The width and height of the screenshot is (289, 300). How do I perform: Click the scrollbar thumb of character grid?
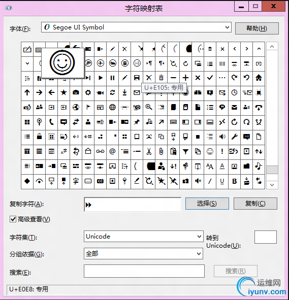coord(272,170)
